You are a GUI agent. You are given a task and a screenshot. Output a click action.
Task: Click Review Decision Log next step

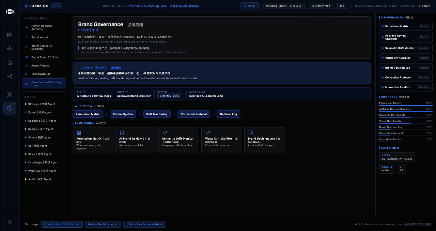point(103,224)
